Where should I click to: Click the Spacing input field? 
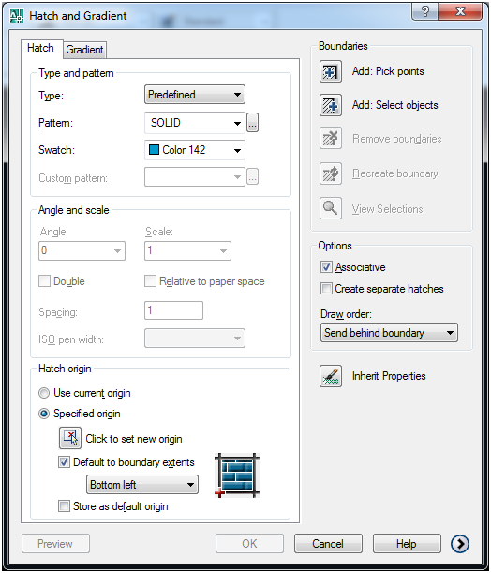pos(173,310)
